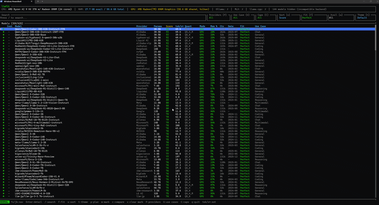This screenshot has width=379, height=205.
Task: Click green status dot for Qwen3-30B-A3B-Base
Action: click(x=3, y=34)
